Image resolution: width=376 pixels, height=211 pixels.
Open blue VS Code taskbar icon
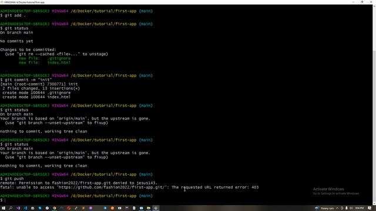[x=25, y=208]
